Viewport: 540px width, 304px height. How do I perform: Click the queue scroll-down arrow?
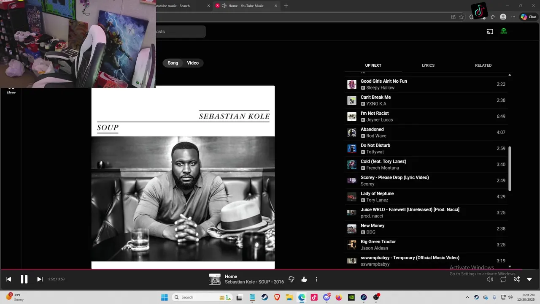click(510, 266)
